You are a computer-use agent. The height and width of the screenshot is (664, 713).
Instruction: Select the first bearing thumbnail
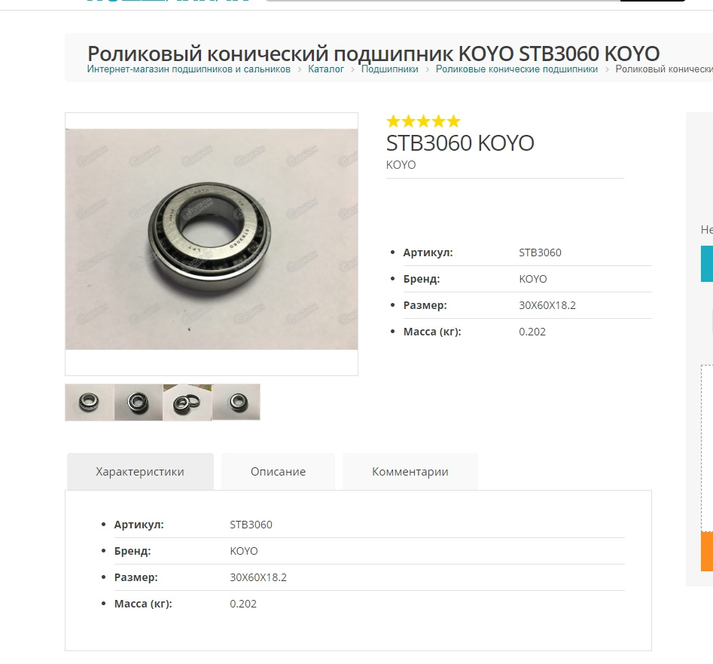click(x=90, y=402)
